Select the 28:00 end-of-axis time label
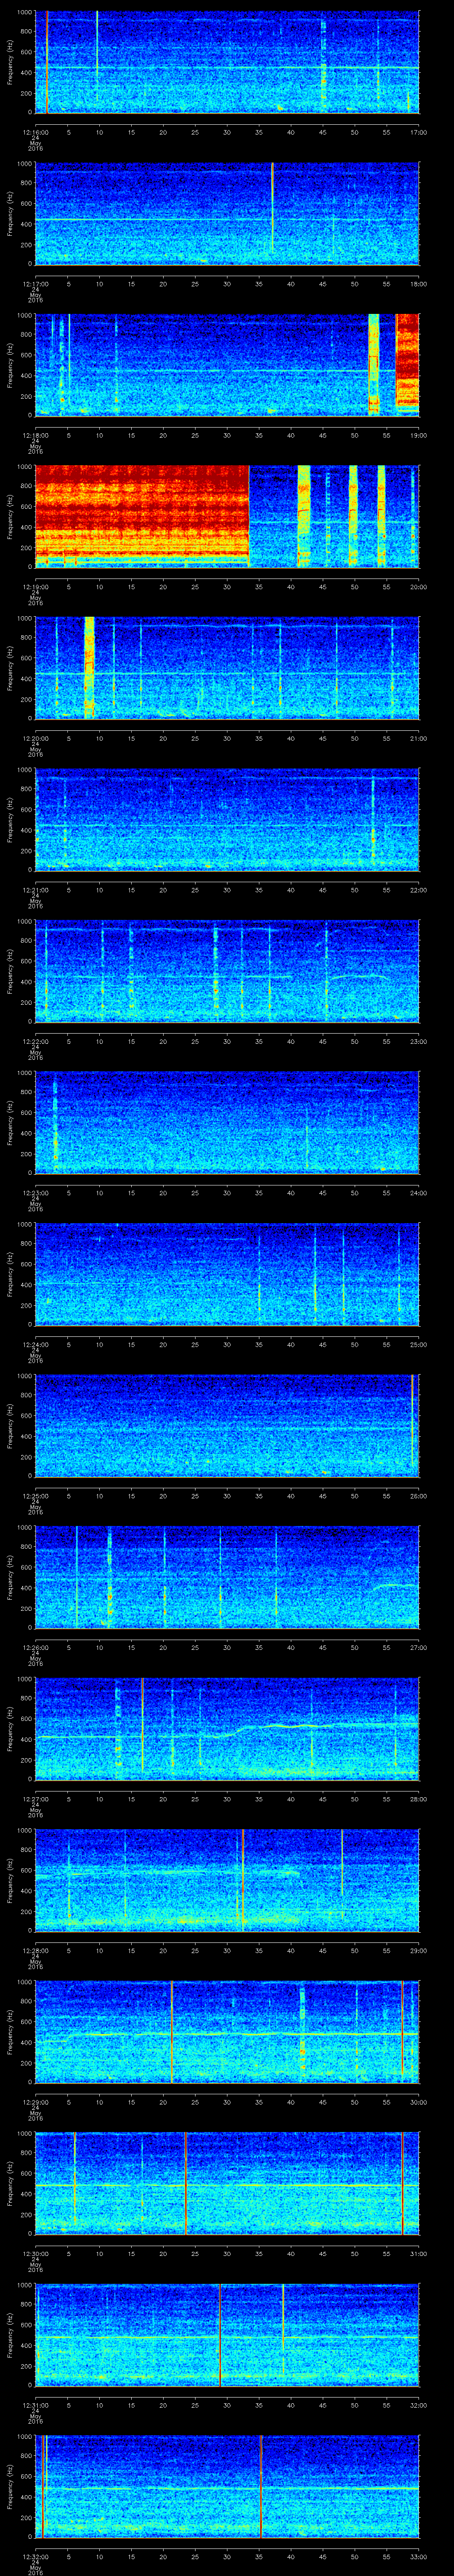The width and height of the screenshot is (454, 2576). coord(418,1799)
